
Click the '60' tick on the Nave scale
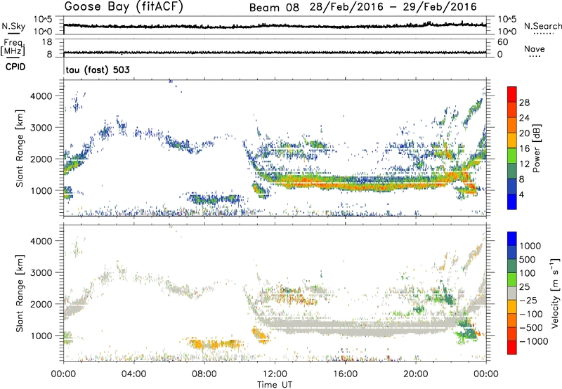coord(502,42)
